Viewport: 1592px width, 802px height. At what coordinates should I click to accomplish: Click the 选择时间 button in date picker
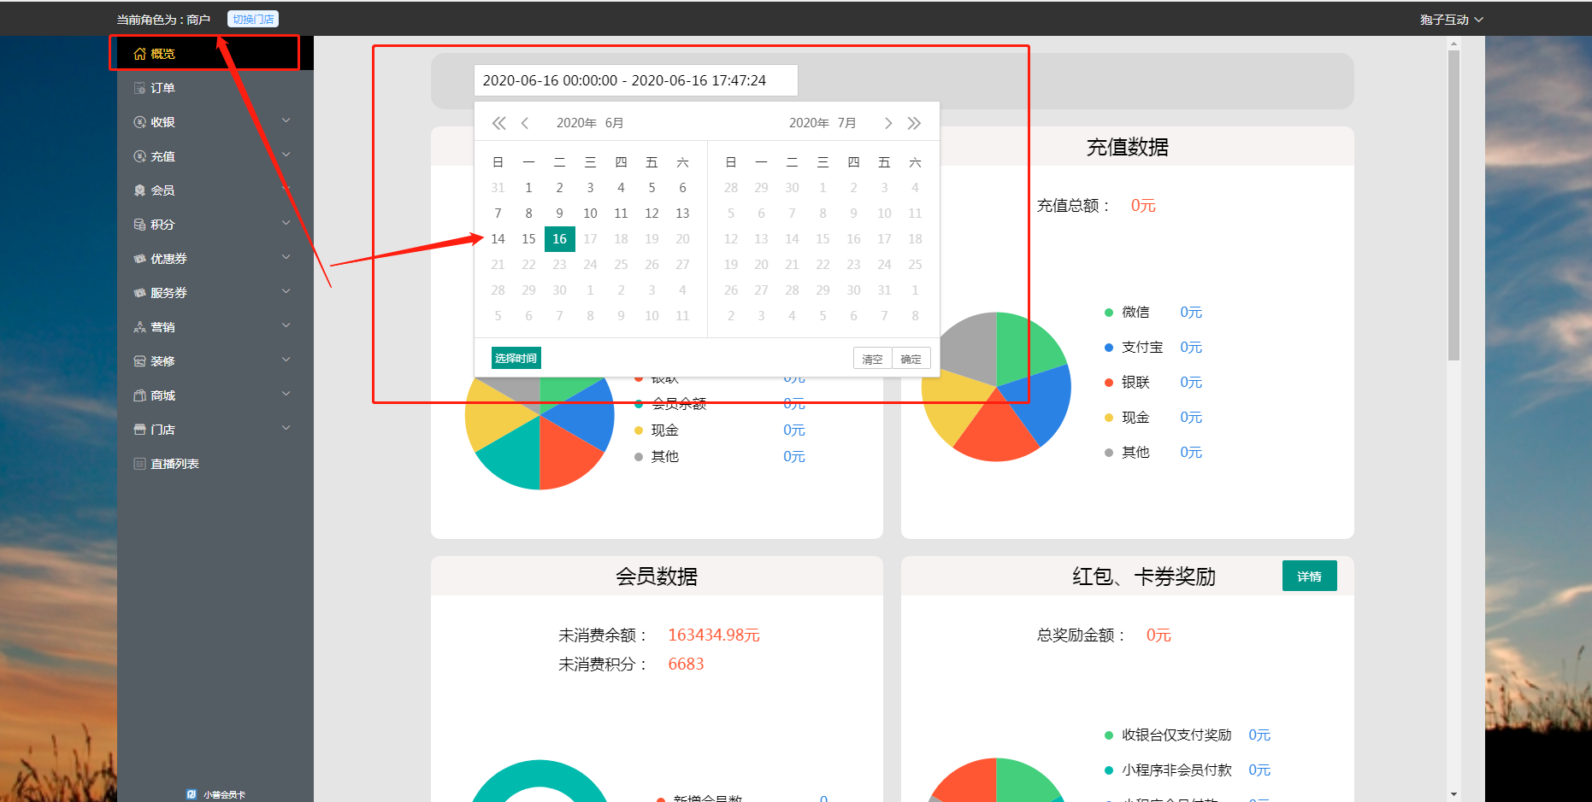516,358
